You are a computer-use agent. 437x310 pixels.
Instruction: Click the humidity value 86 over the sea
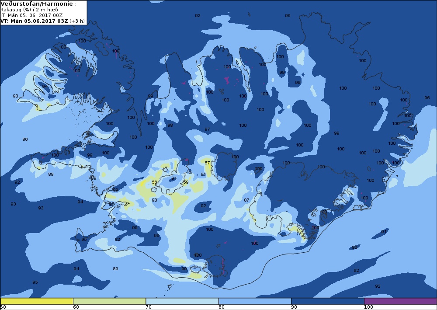point(25,139)
